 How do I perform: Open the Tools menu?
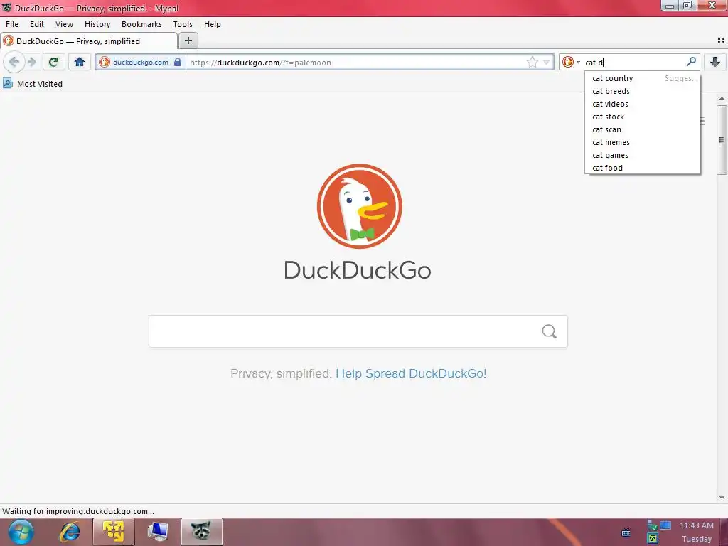coord(183,24)
